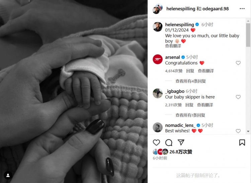Like the _igbagbo comment
This screenshot has width=251, height=183.
click(x=238, y=97)
